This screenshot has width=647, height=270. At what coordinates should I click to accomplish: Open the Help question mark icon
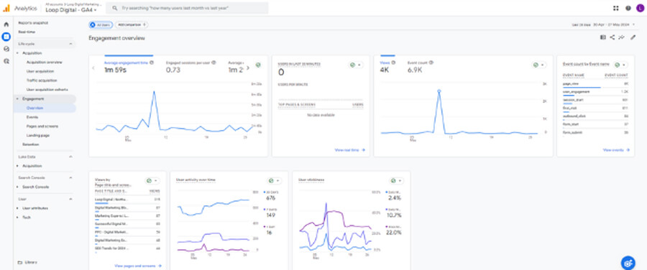[x=628, y=8]
